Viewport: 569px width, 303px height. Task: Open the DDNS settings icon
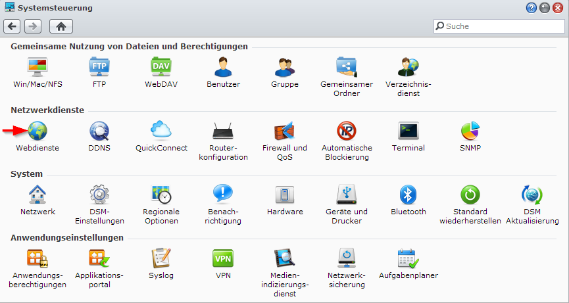pos(99,131)
